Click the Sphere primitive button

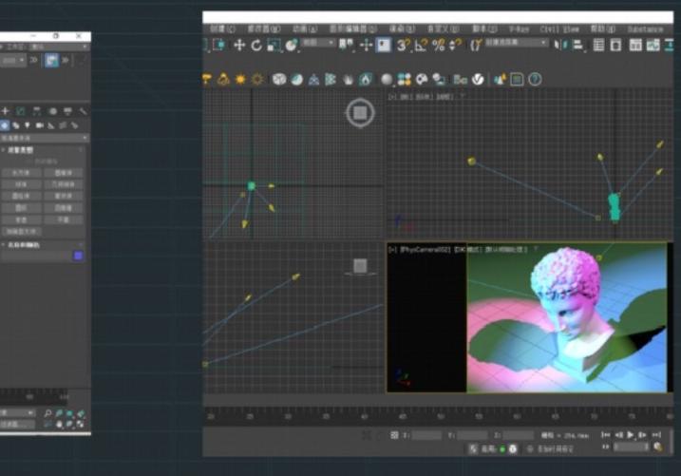[x=21, y=184]
